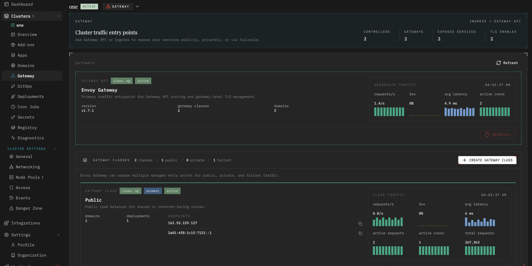The width and height of the screenshot is (532, 266).
Task: Open Secrets via its key icon
Action: [x=13, y=117]
